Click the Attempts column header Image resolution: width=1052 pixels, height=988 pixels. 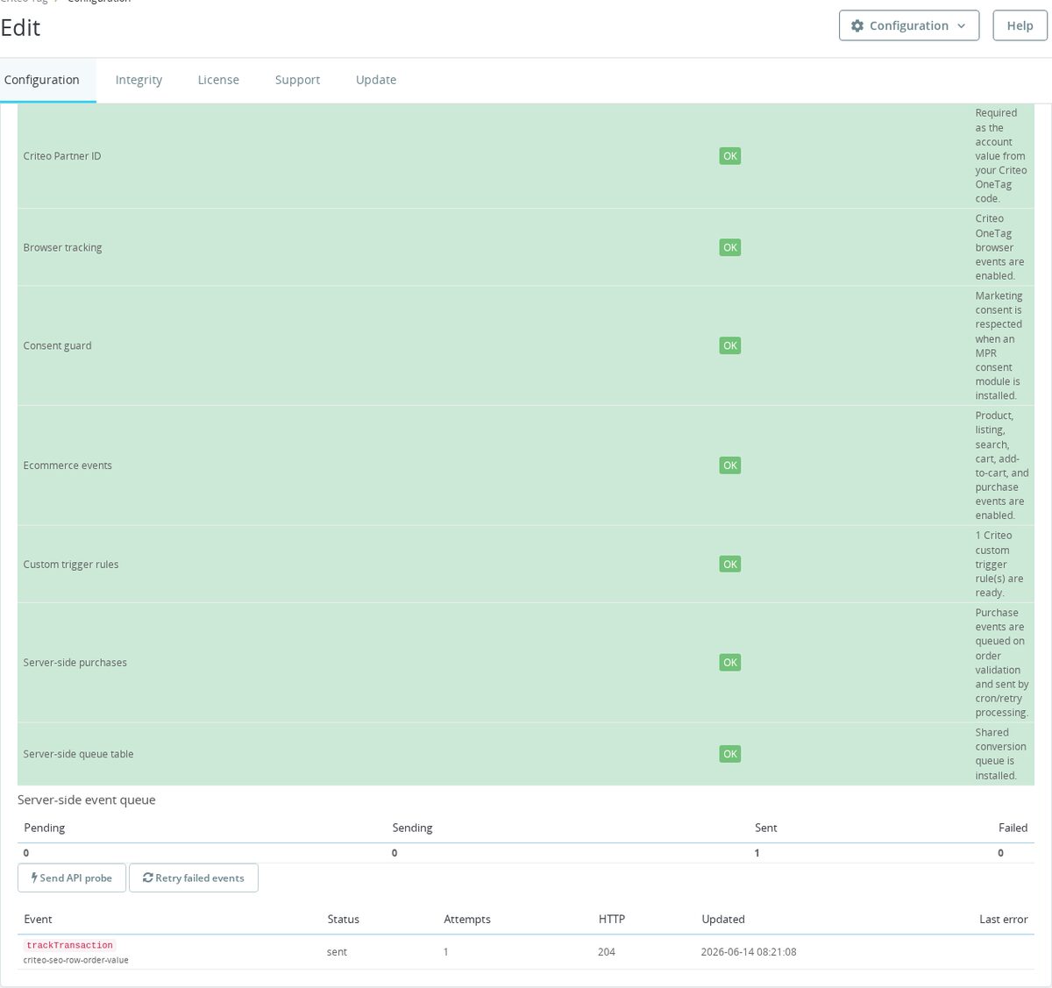click(467, 919)
